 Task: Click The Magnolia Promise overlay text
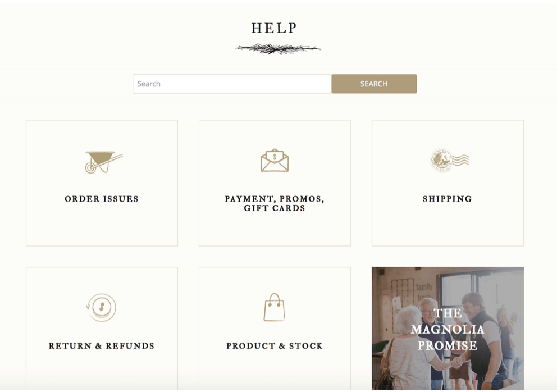tap(448, 330)
